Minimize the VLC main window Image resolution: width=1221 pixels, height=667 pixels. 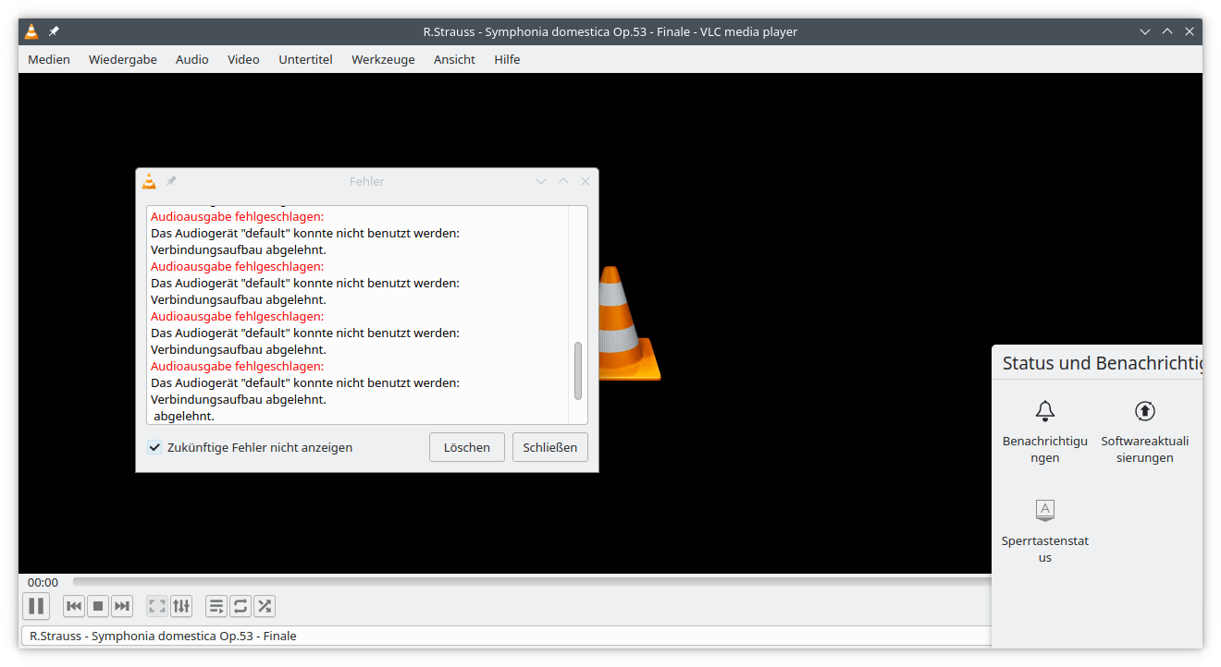pos(1145,31)
